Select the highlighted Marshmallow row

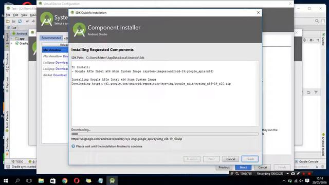point(55,50)
